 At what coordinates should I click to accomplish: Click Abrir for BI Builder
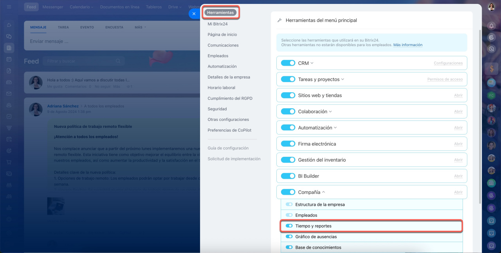pos(458,176)
